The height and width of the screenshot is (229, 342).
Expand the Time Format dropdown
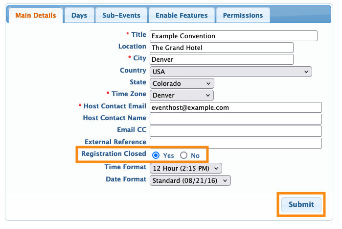click(x=186, y=168)
